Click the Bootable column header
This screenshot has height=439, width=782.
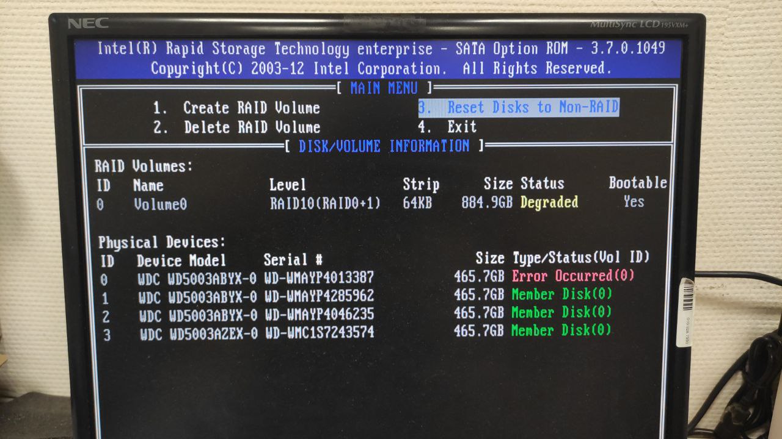point(638,182)
